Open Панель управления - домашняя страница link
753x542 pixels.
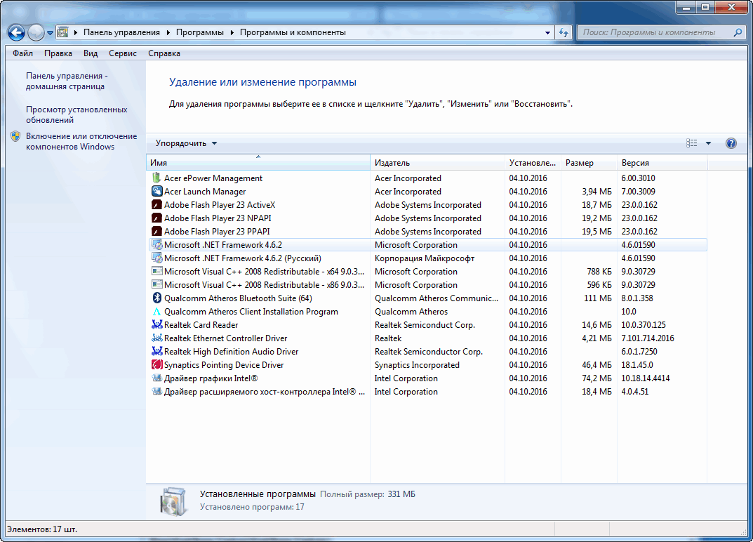click(x=67, y=81)
